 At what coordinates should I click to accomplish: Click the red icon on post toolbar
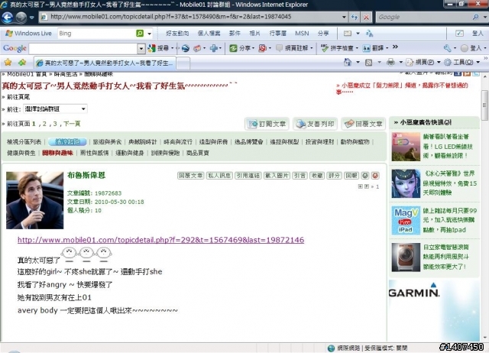[375, 176]
